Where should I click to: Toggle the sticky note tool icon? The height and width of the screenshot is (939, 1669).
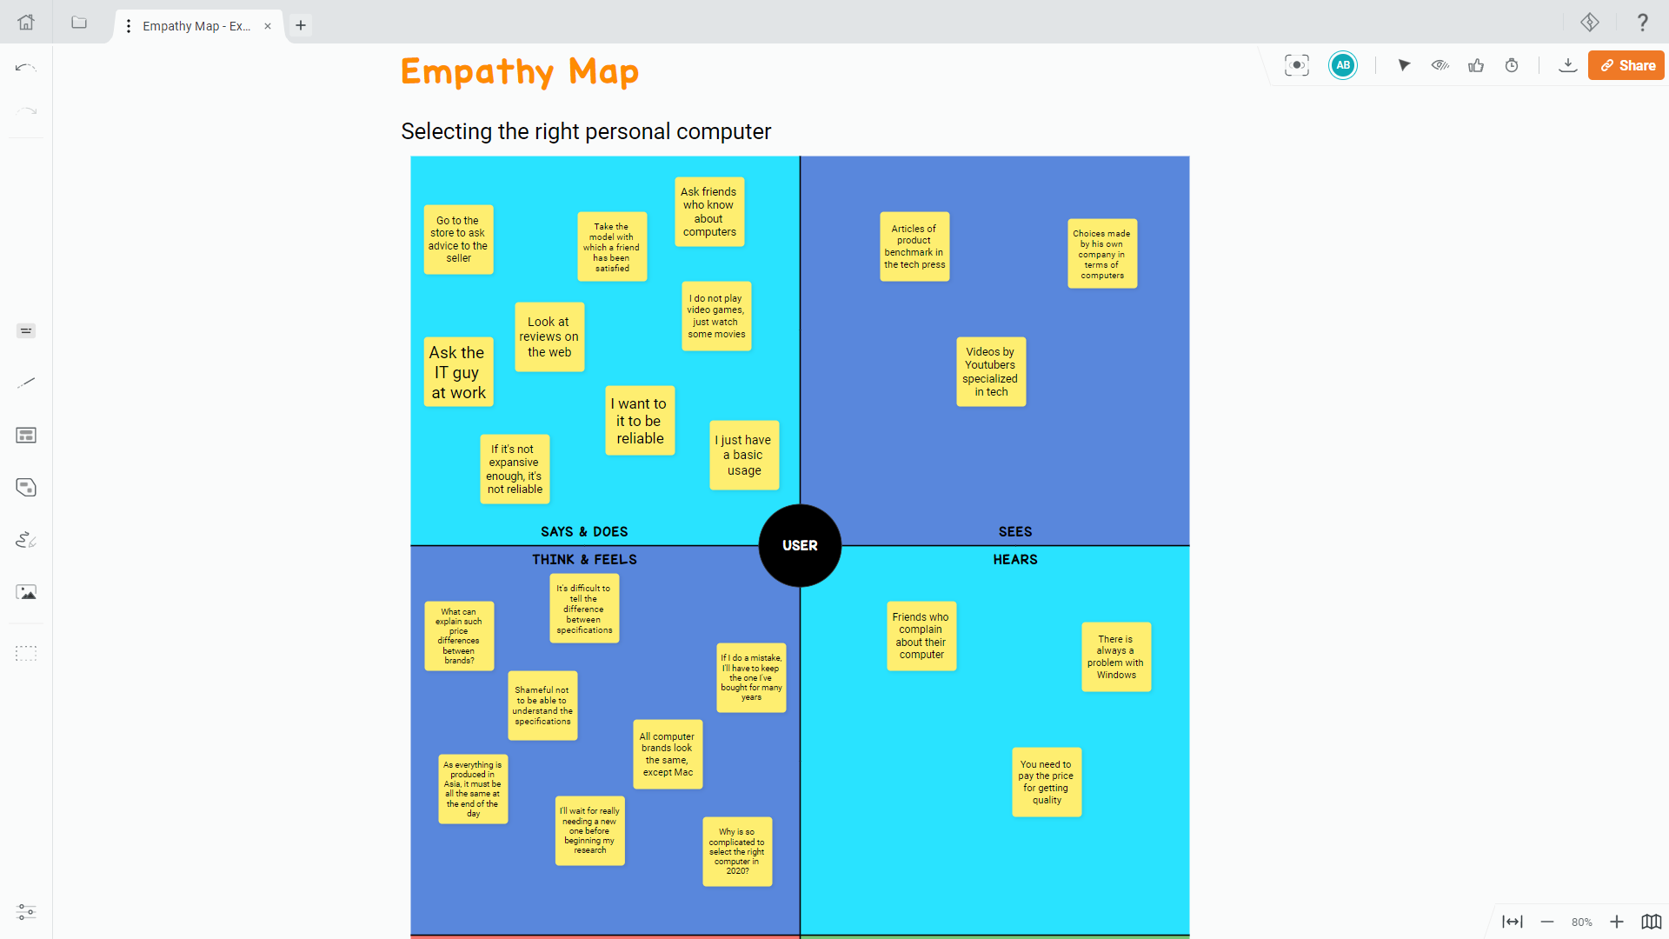click(x=26, y=487)
